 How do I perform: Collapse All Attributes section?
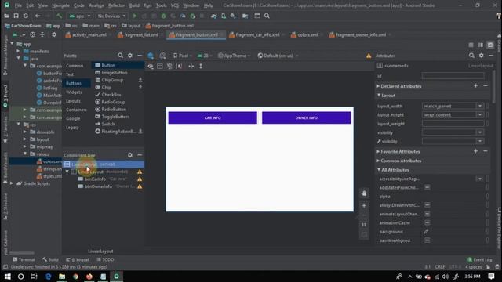(x=379, y=170)
